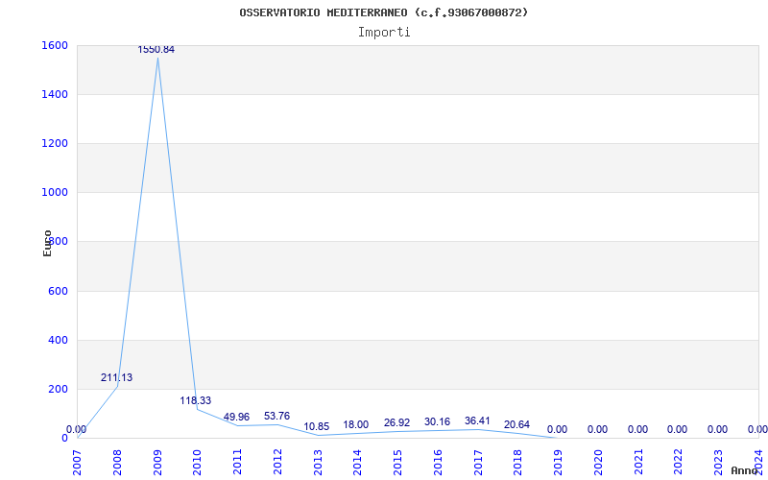Click the 2019 x-axis year label
Viewport: 768px width, 480px height.
point(558,463)
